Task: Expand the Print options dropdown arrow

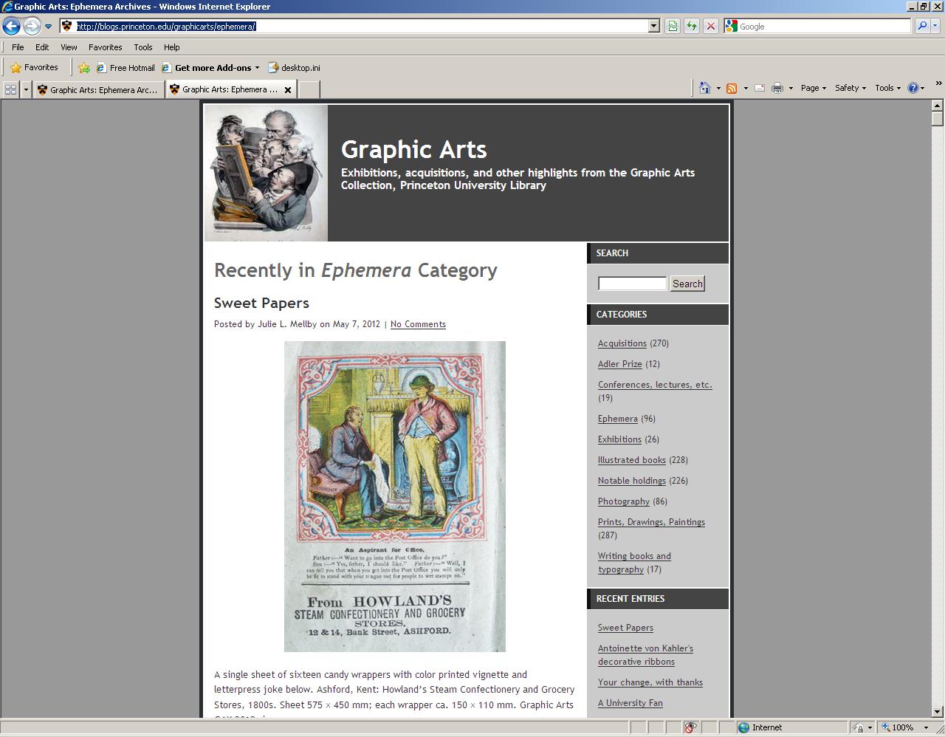Action: pyautogui.click(x=791, y=88)
